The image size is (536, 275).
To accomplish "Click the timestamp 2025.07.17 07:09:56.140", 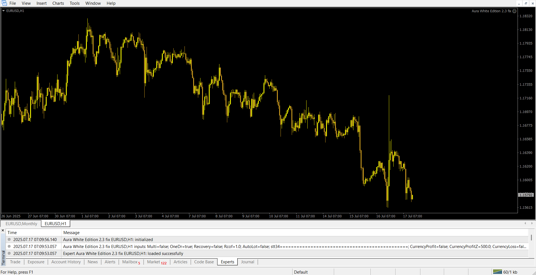I will click(35, 239).
